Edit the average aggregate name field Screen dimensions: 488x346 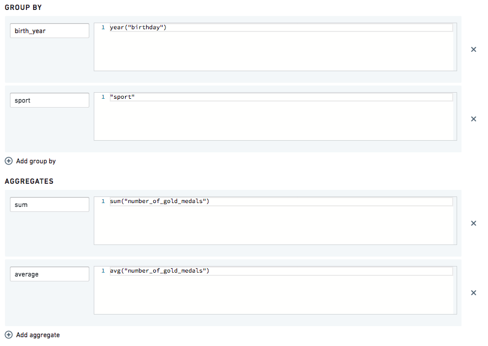(50, 274)
